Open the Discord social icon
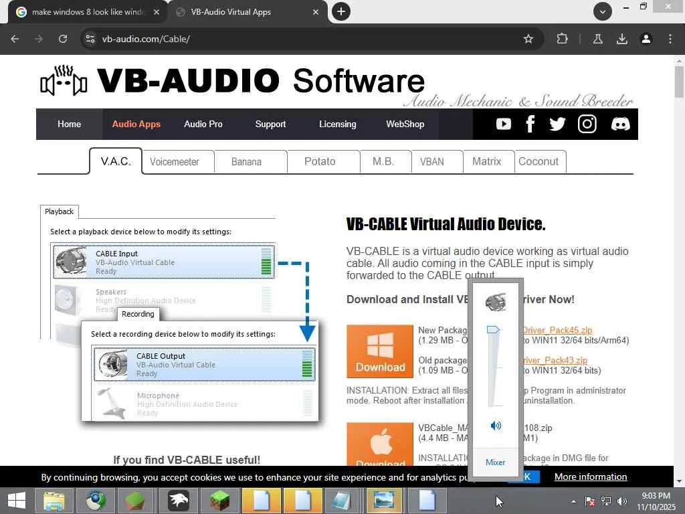Image resolution: width=685 pixels, height=514 pixels. [x=620, y=124]
